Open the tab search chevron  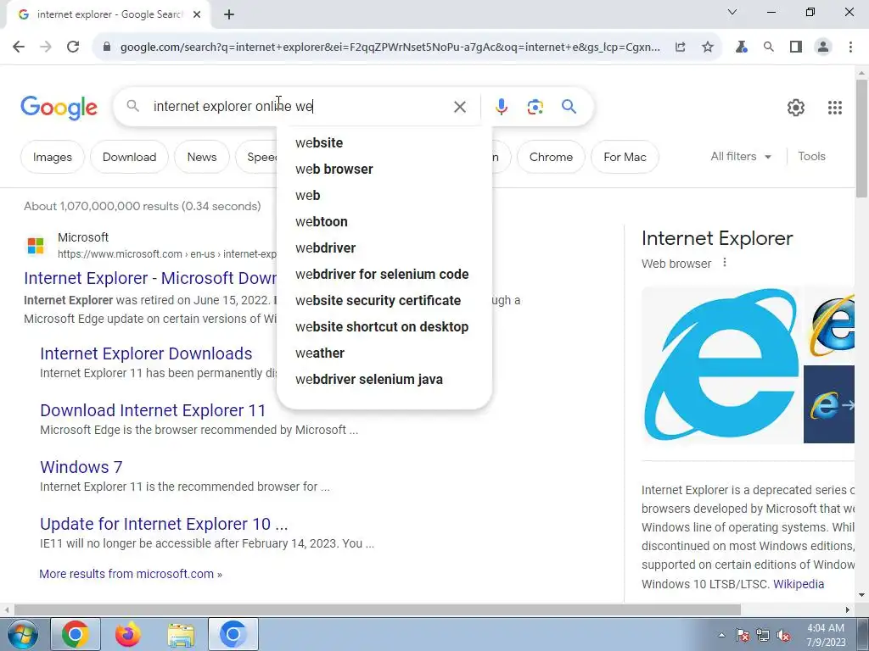[x=732, y=12]
